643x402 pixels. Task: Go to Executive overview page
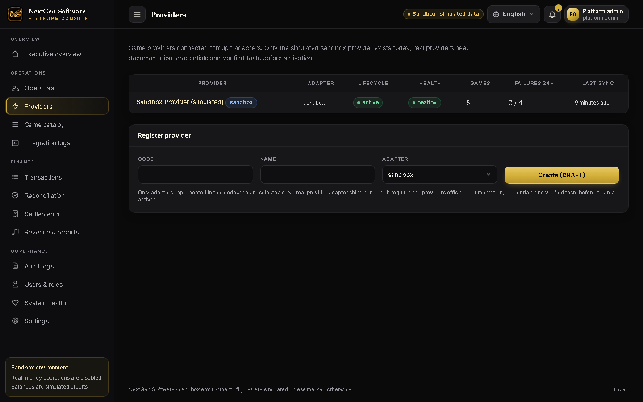tap(57, 54)
